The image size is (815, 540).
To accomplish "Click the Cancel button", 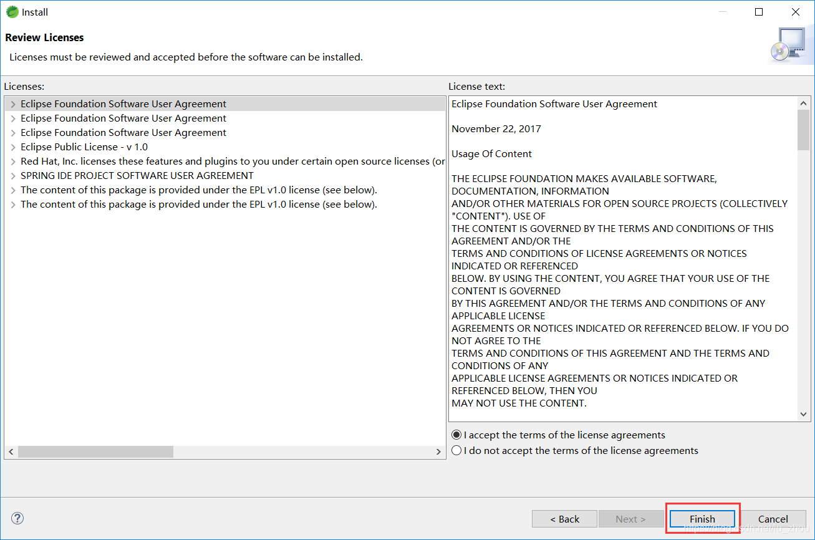I will (x=773, y=519).
